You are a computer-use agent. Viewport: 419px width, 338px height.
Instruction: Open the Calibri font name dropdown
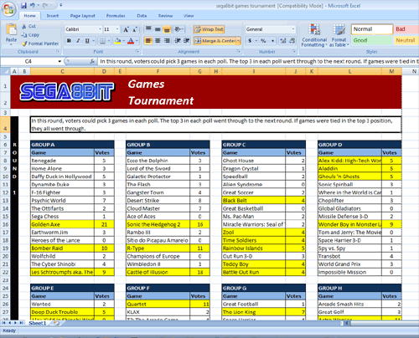pyautogui.click(x=100, y=29)
